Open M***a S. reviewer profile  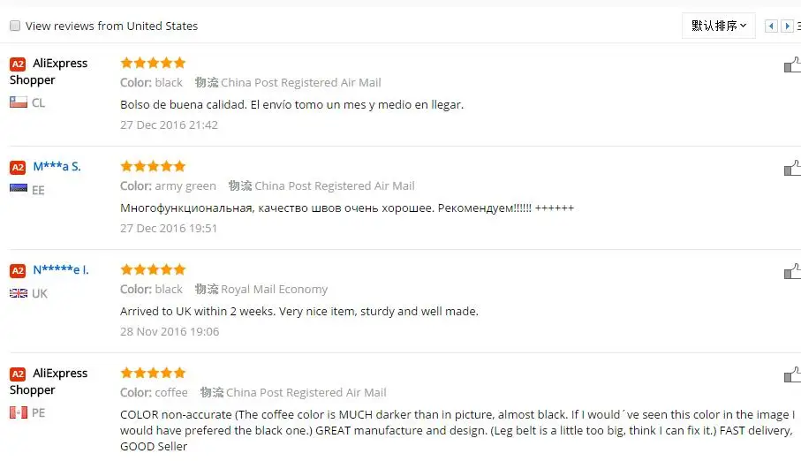click(x=57, y=166)
